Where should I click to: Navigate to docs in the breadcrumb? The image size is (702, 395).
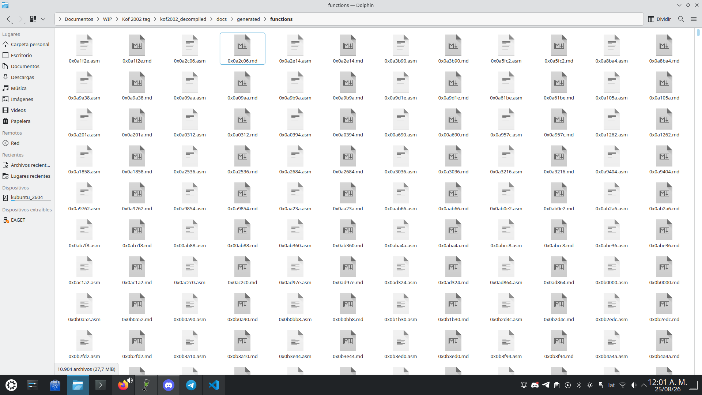click(x=222, y=19)
